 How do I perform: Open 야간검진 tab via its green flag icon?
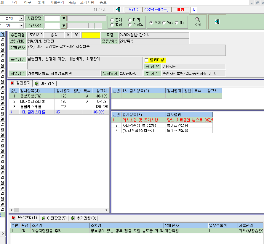tap(36, 83)
